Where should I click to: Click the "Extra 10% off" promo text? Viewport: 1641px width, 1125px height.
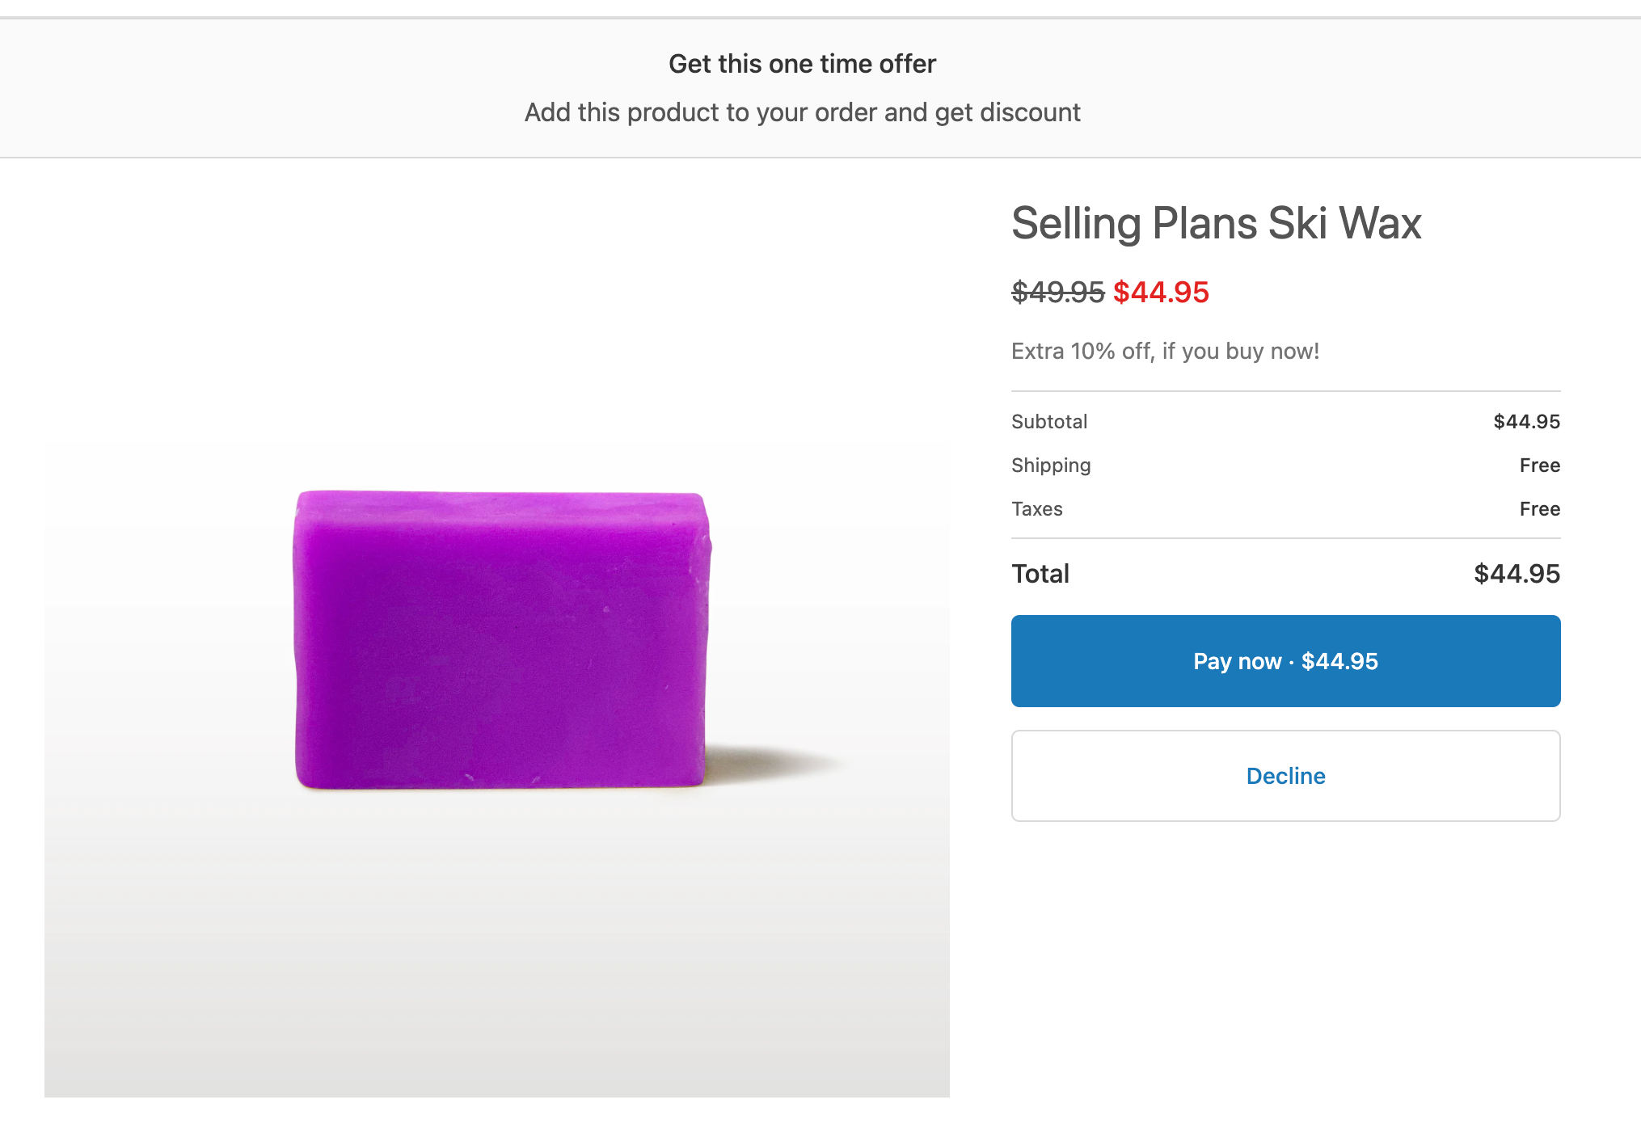point(1165,351)
